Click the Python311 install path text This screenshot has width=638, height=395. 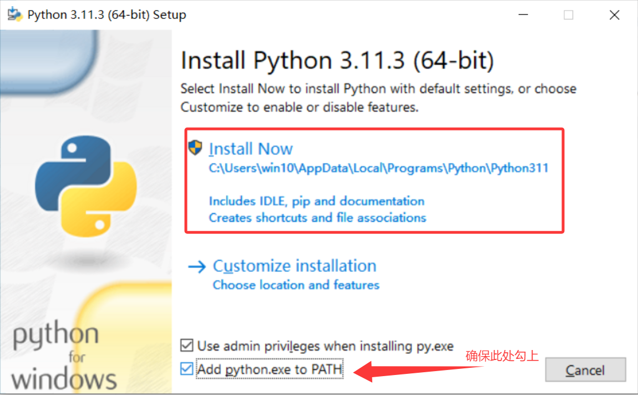point(378,168)
